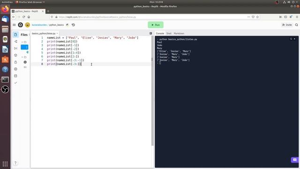Viewport: 300px width, 169px height.
Task: Open the Version control sidebar icon
Action: 15,42
